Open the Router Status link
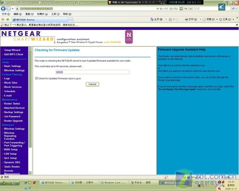 [x=12, y=103]
